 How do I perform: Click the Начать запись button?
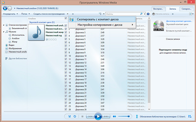click(161, 14)
